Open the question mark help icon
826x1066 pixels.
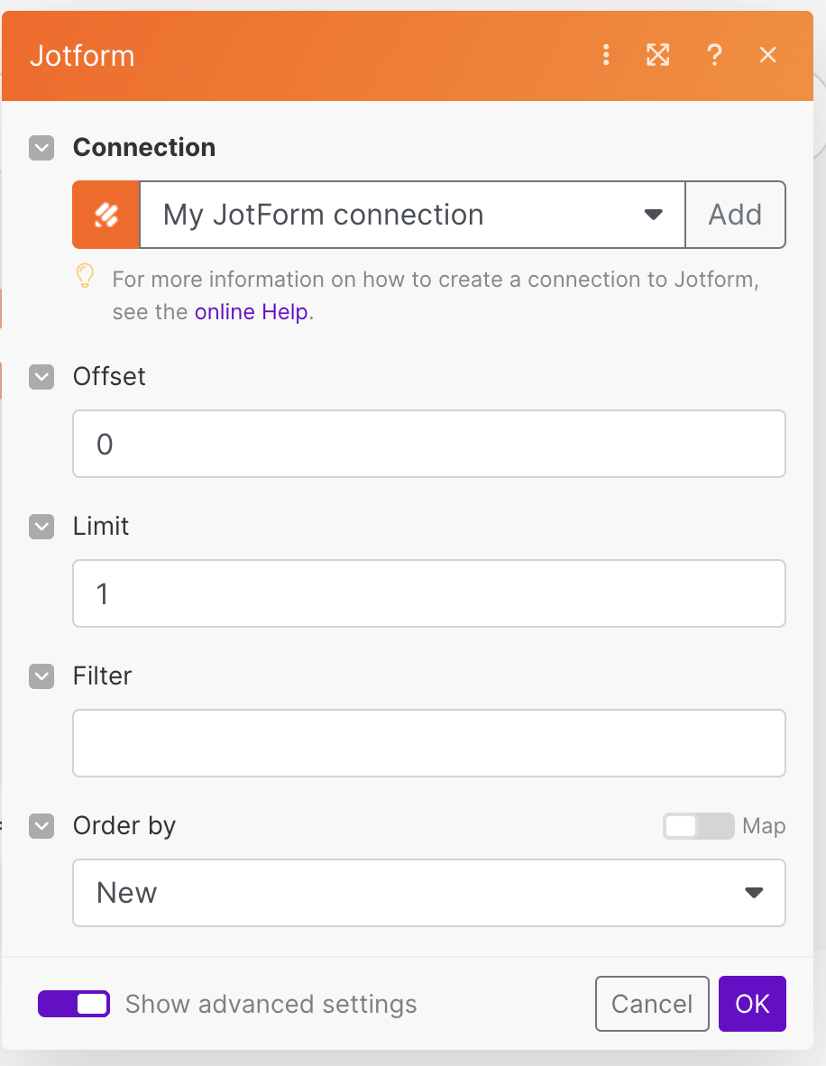pyautogui.click(x=714, y=56)
